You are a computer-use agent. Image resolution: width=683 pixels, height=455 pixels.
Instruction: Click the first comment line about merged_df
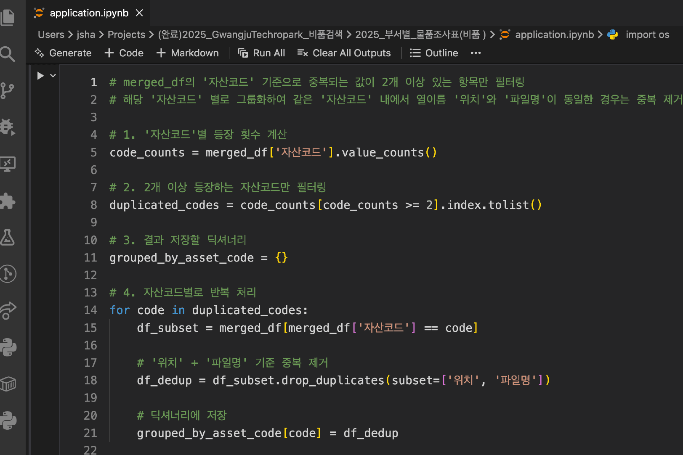pyautogui.click(x=317, y=82)
